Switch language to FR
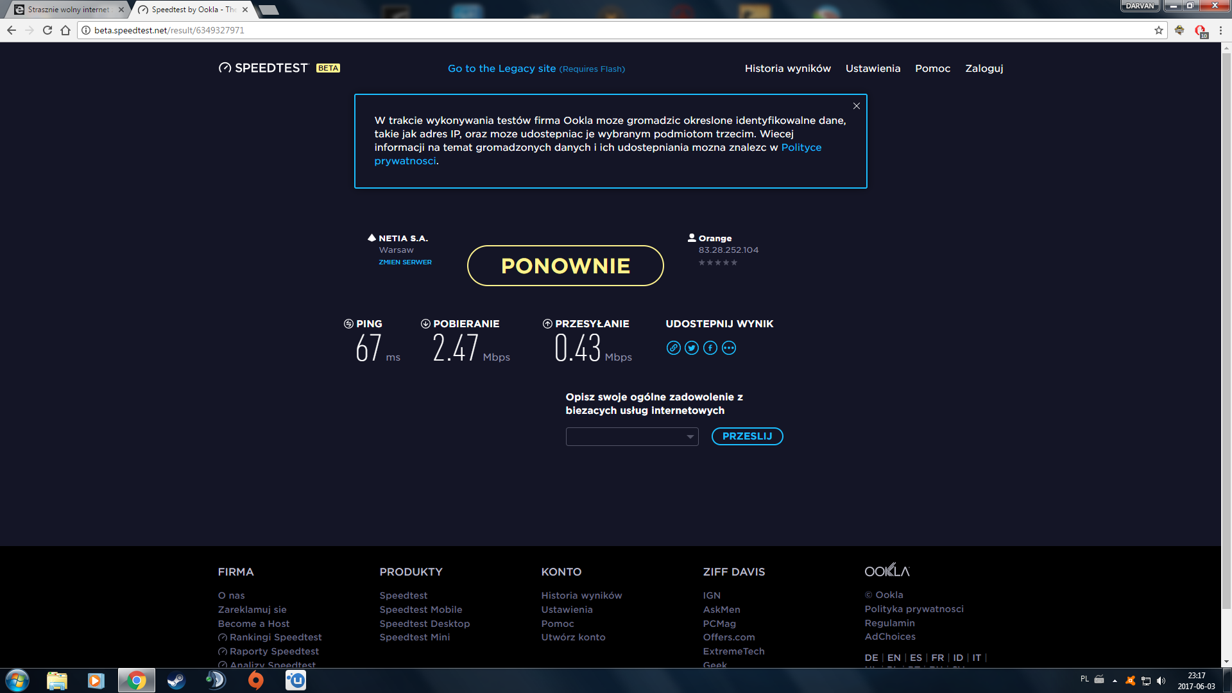1232x693 pixels. click(937, 658)
